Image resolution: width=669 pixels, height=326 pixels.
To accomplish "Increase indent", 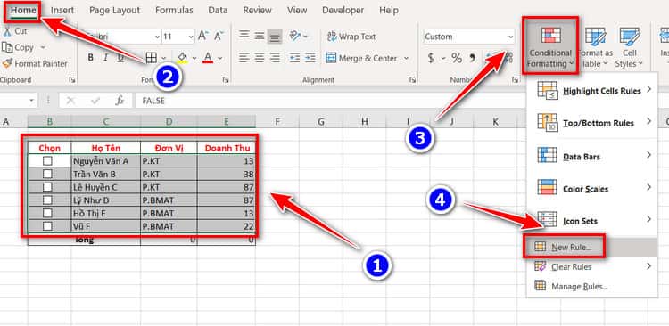I will 310,58.
